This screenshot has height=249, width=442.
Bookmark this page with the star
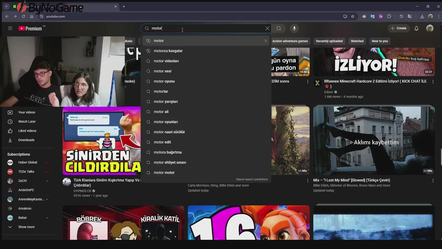(x=353, y=16)
